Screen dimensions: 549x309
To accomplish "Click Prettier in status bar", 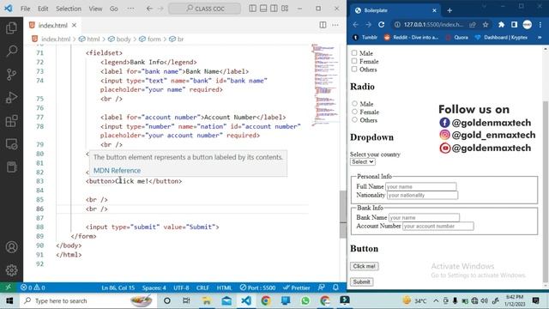I will tap(297, 288).
